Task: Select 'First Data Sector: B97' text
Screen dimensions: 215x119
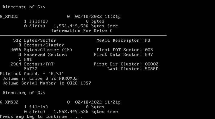Action: [123, 55]
